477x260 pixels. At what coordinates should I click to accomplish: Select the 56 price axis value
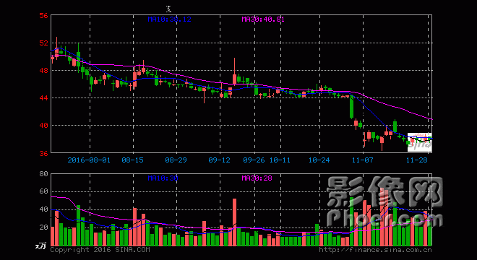point(44,15)
